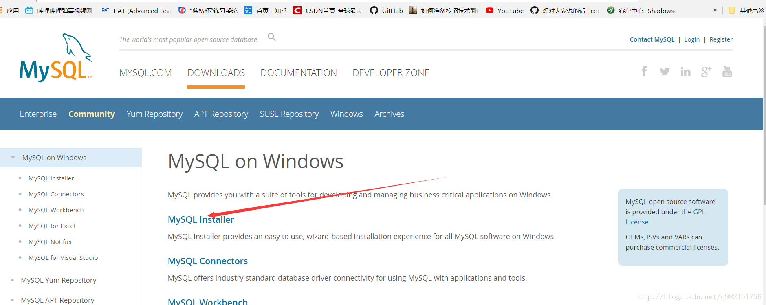Open PAT Advanced Level bookmark
The image size is (766, 305).
tap(136, 11)
